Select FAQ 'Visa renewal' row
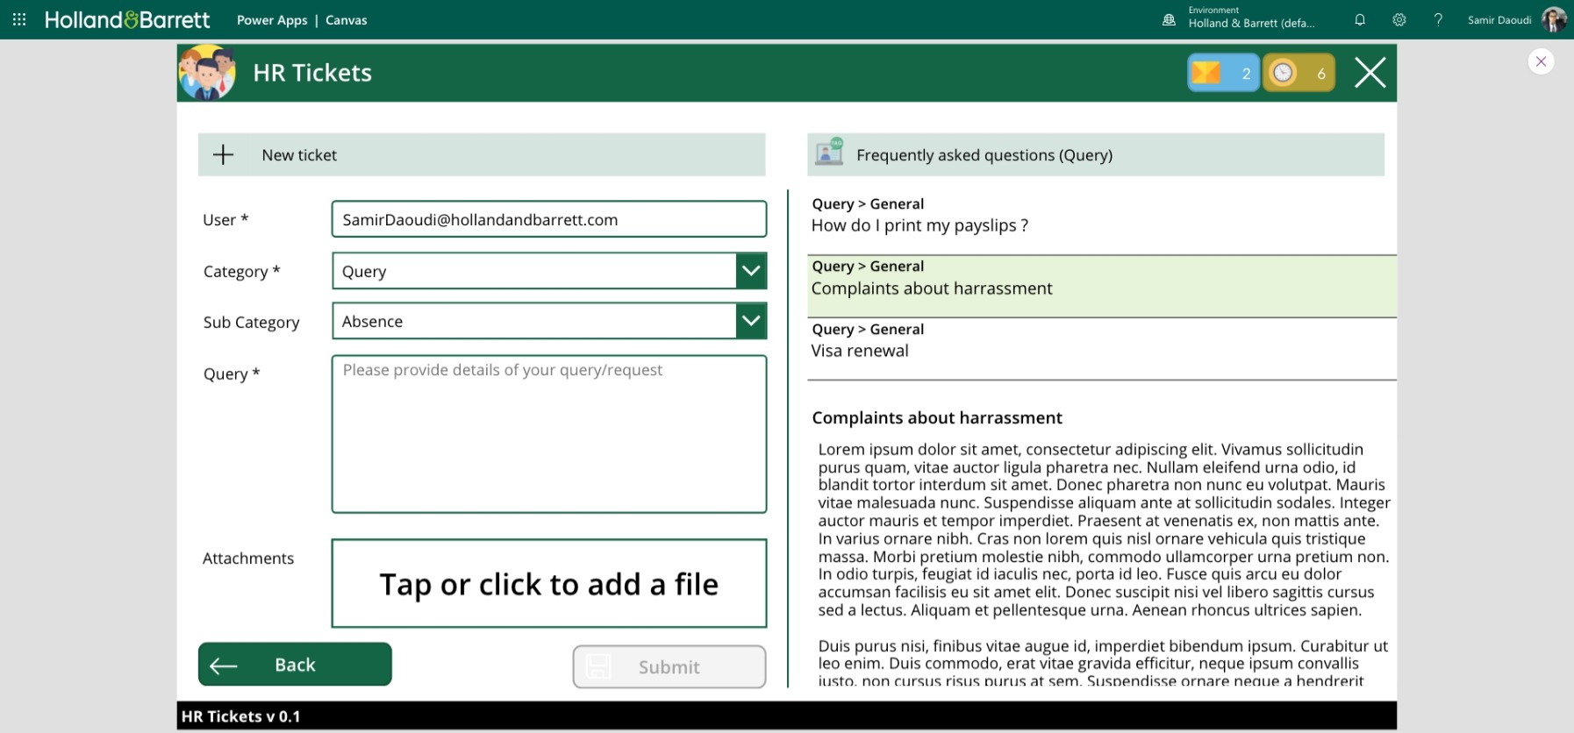The image size is (1574, 733). [1101, 349]
